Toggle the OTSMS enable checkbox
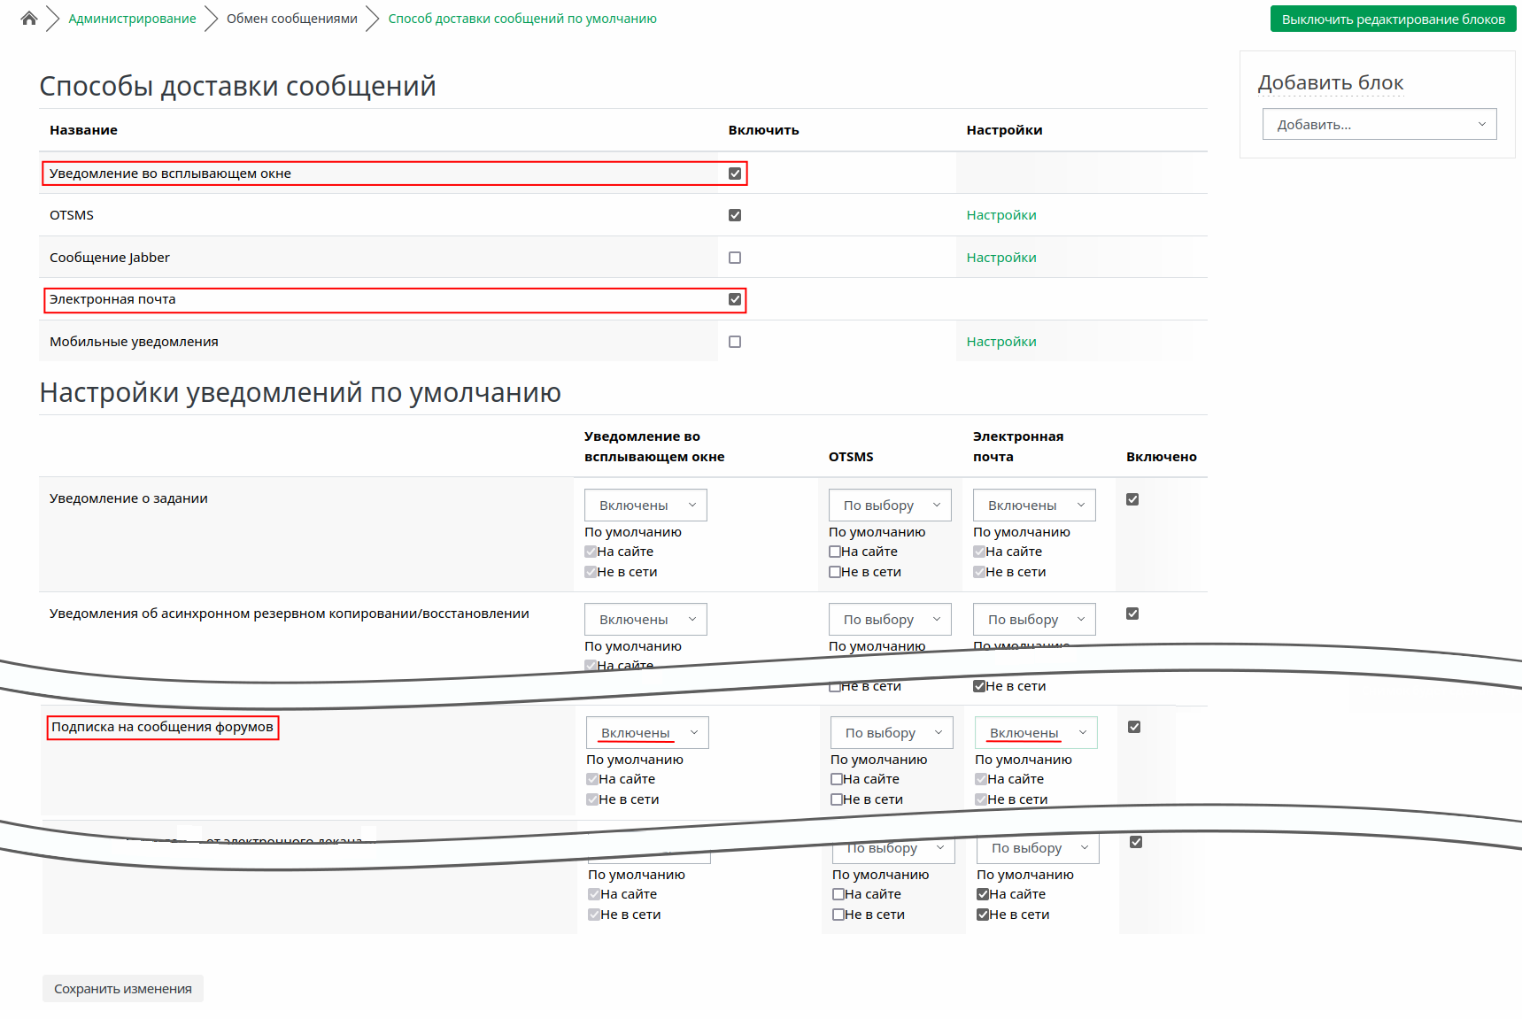The width and height of the screenshot is (1522, 1019). pyautogui.click(x=735, y=215)
